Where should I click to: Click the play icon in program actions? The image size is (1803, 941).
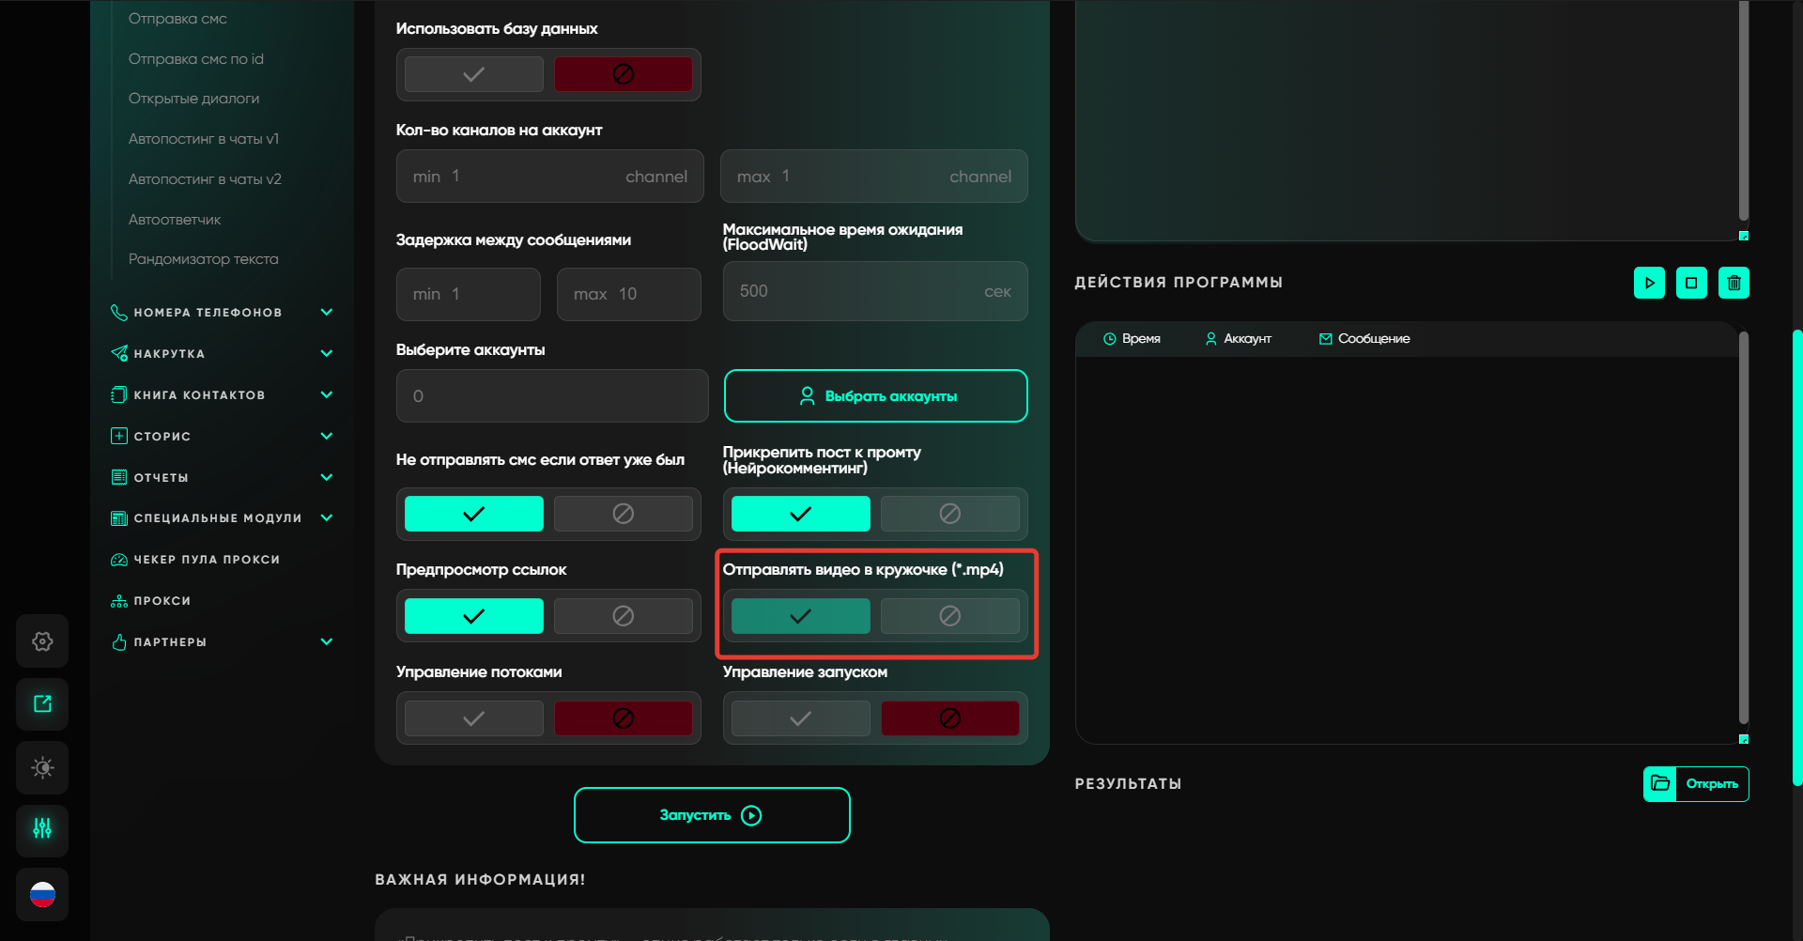pos(1649,283)
